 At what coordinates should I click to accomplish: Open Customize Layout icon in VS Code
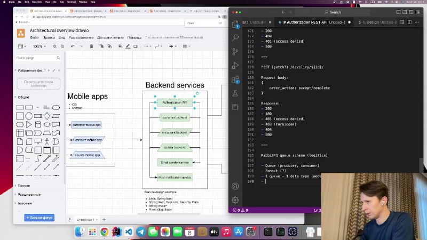418,12
